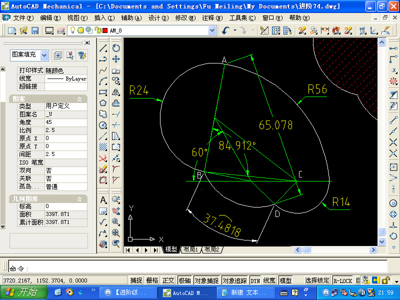Select the Hatch fill tool
The image size is (400, 300).
pos(103,147)
